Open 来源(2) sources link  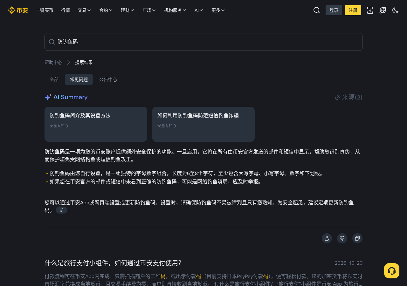click(349, 97)
